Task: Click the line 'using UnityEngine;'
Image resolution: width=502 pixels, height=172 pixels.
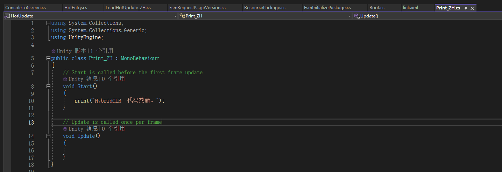Action: pyautogui.click(x=77, y=37)
